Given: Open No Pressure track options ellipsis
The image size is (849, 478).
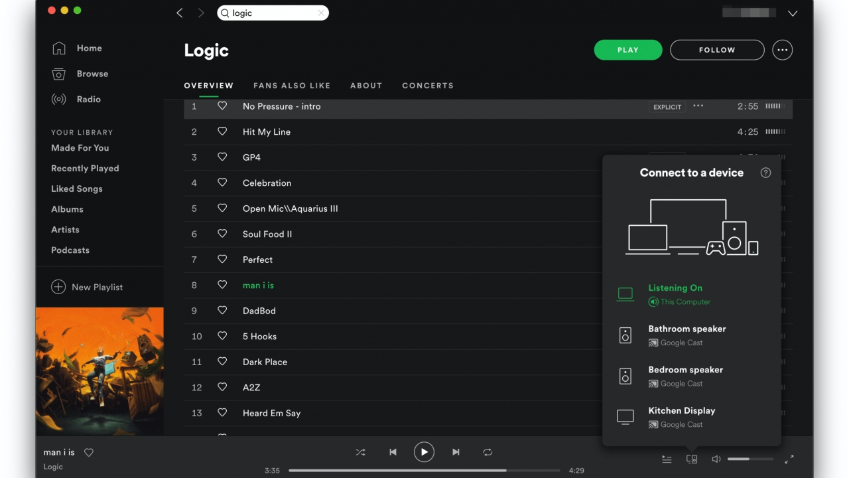Looking at the screenshot, I should point(698,106).
